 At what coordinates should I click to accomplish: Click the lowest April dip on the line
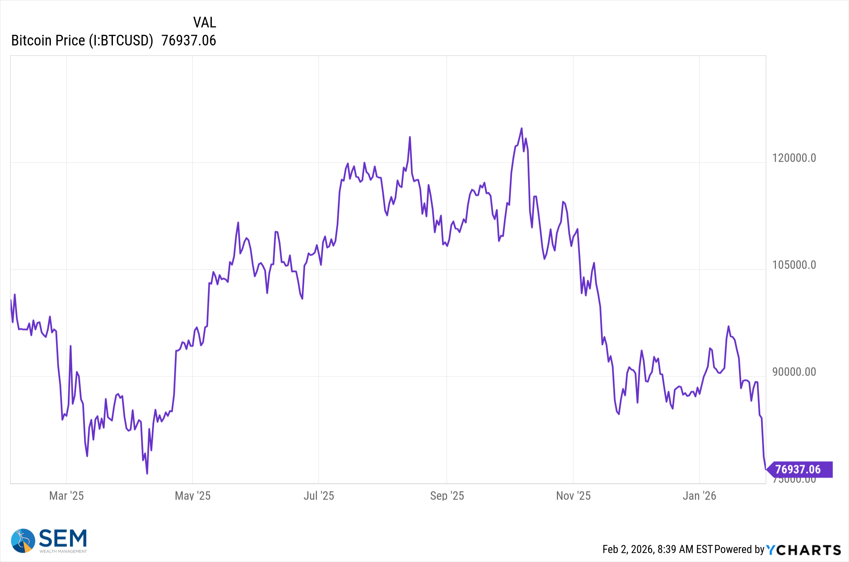coord(147,473)
